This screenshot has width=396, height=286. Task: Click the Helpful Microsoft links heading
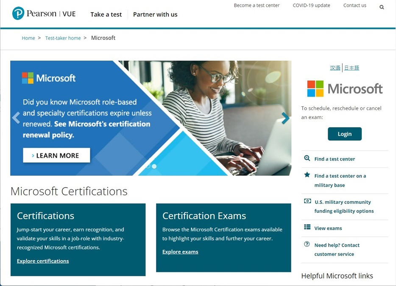tap(337, 276)
